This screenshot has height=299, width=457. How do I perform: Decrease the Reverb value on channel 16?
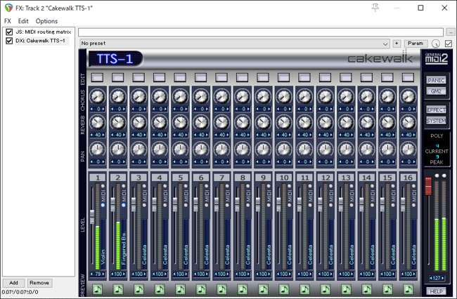coord(402,135)
